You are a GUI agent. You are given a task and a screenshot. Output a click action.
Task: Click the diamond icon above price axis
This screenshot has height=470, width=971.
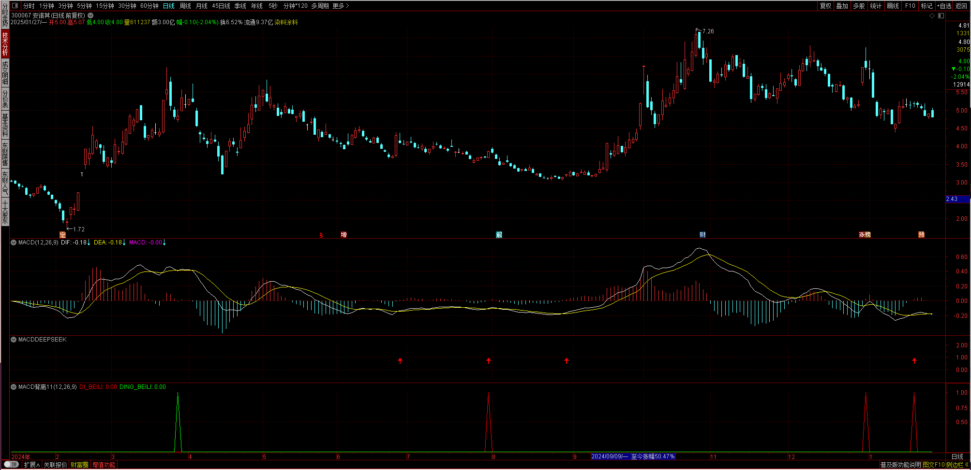pos(932,16)
